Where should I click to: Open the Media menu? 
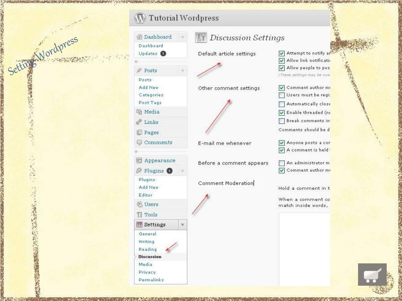click(x=152, y=112)
